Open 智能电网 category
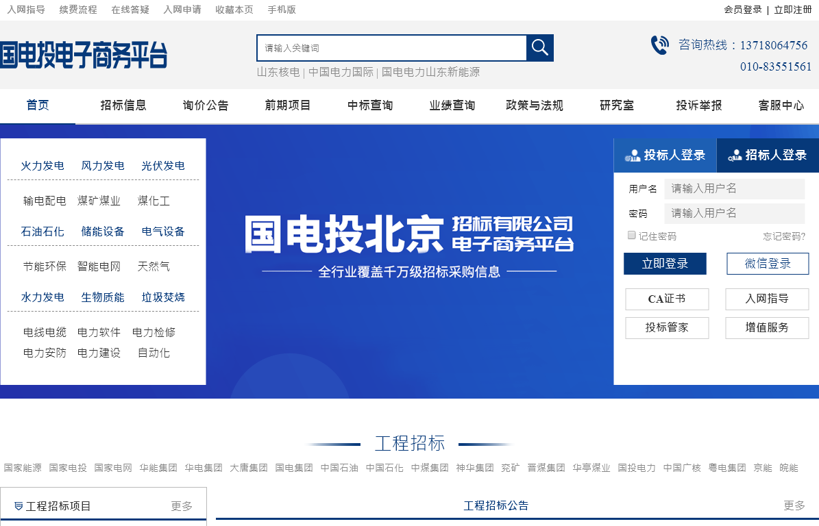 (99, 266)
